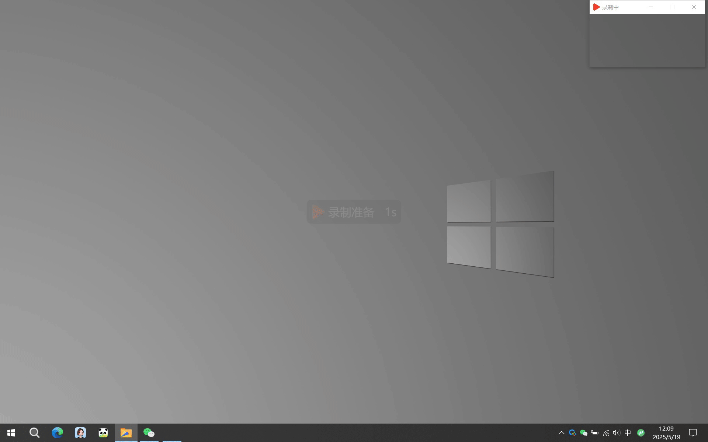Screen dimensions: 708x442
Task: Close the 录制中 recording window
Action: (x=694, y=7)
